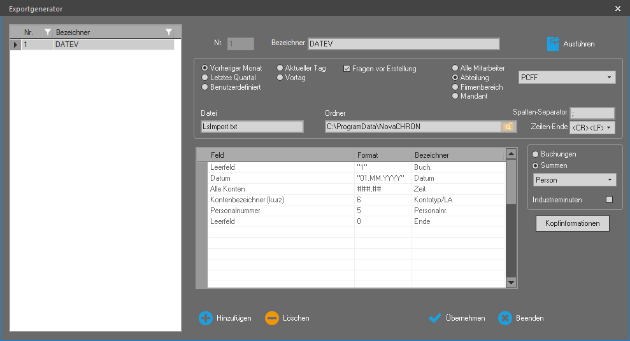Click the Beenden cancel icon
630x341 pixels.
click(505, 318)
